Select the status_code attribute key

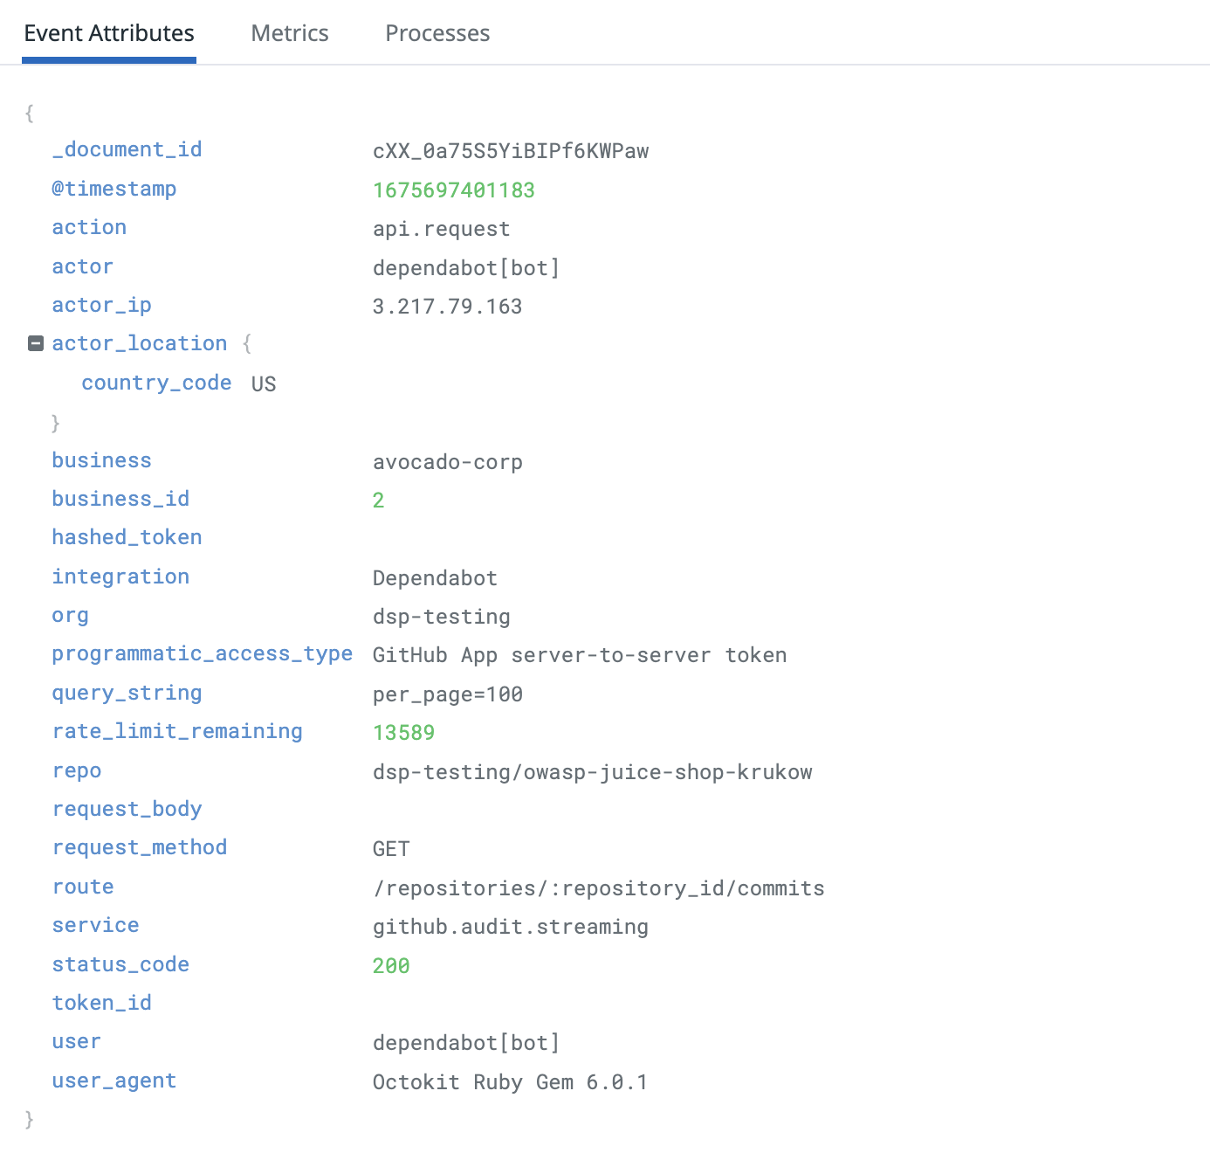click(x=120, y=964)
